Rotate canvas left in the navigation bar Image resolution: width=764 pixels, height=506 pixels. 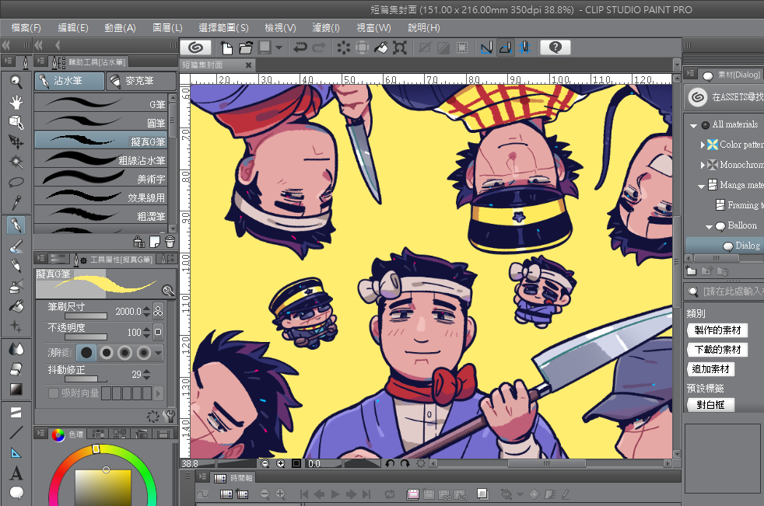(390, 463)
